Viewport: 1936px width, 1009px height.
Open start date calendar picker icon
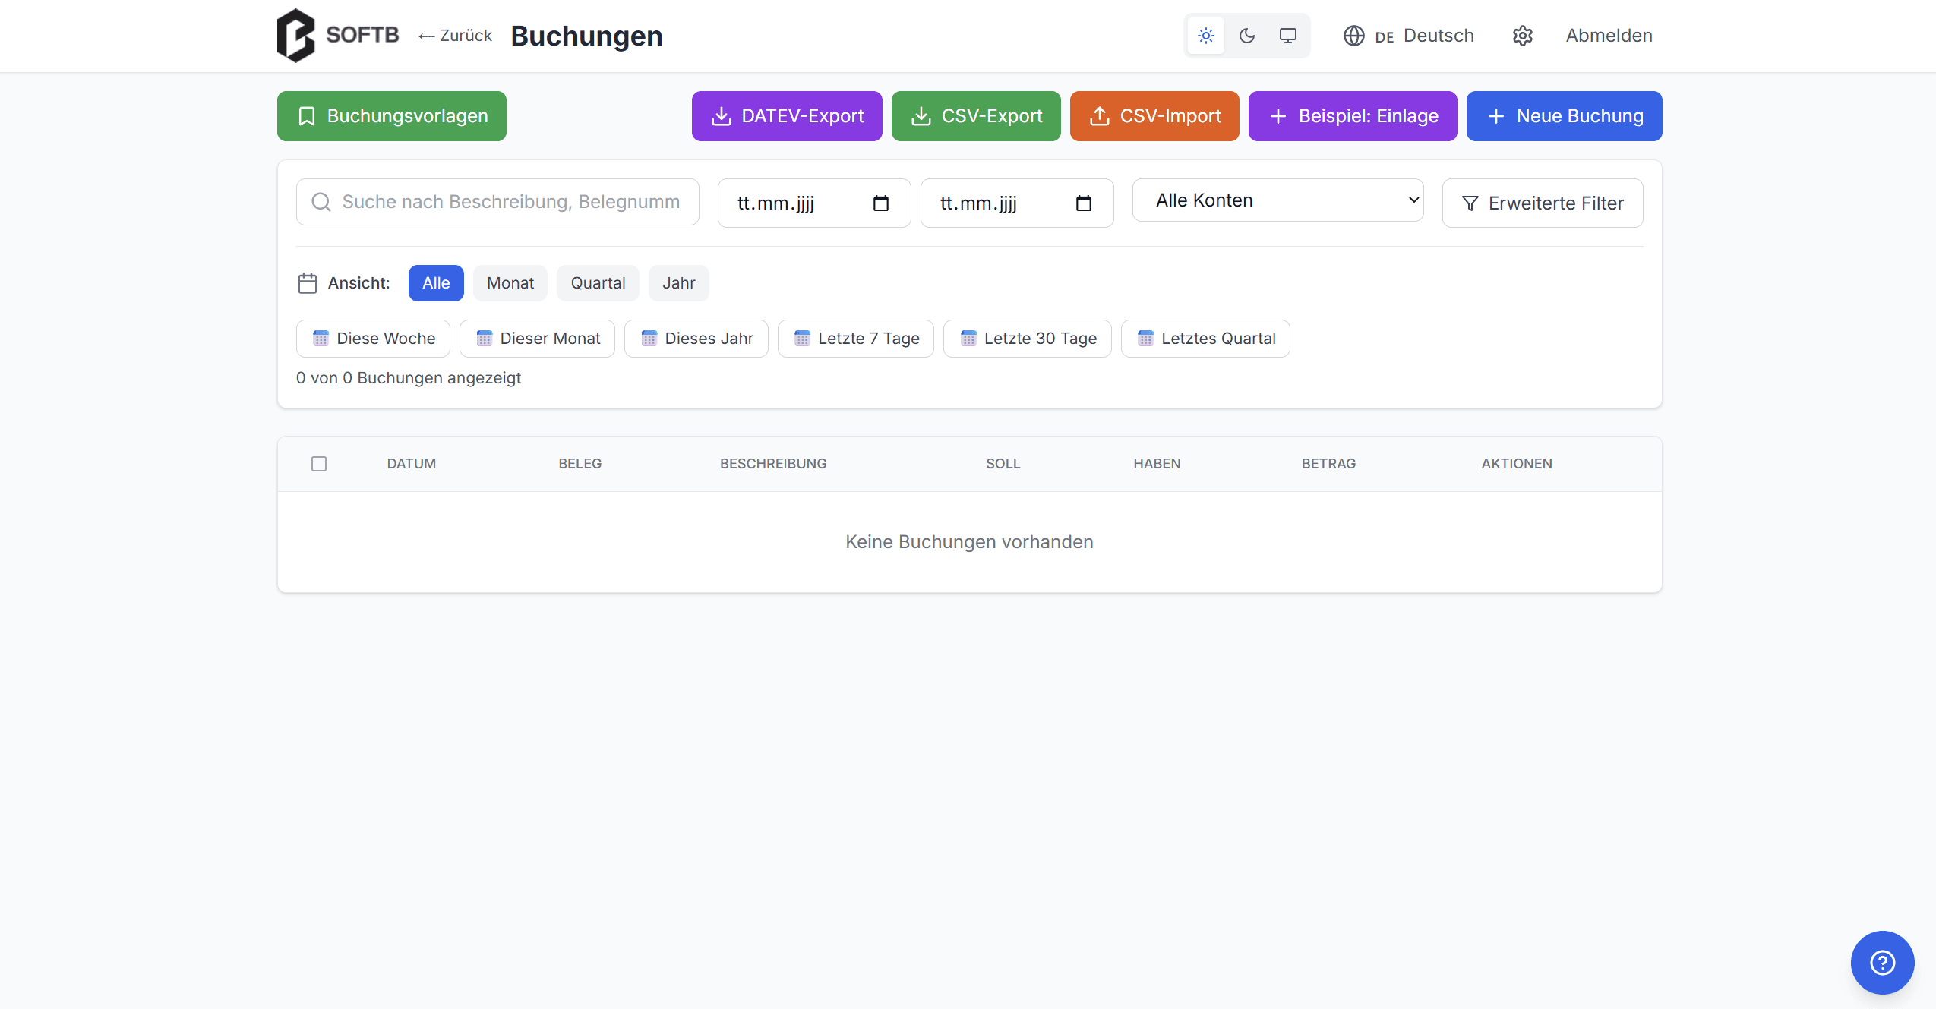tap(880, 203)
